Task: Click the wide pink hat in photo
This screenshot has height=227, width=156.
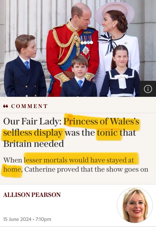Action: pyautogui.click(x=114, y=12)
